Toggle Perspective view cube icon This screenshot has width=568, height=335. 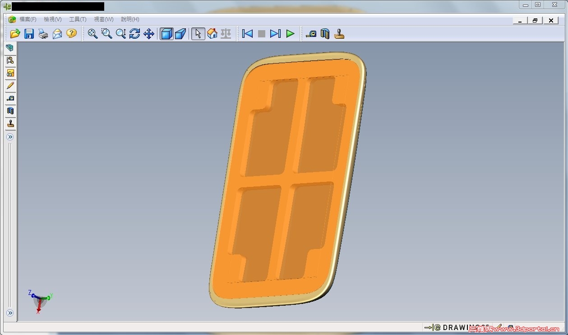click(x=180, y=34)
